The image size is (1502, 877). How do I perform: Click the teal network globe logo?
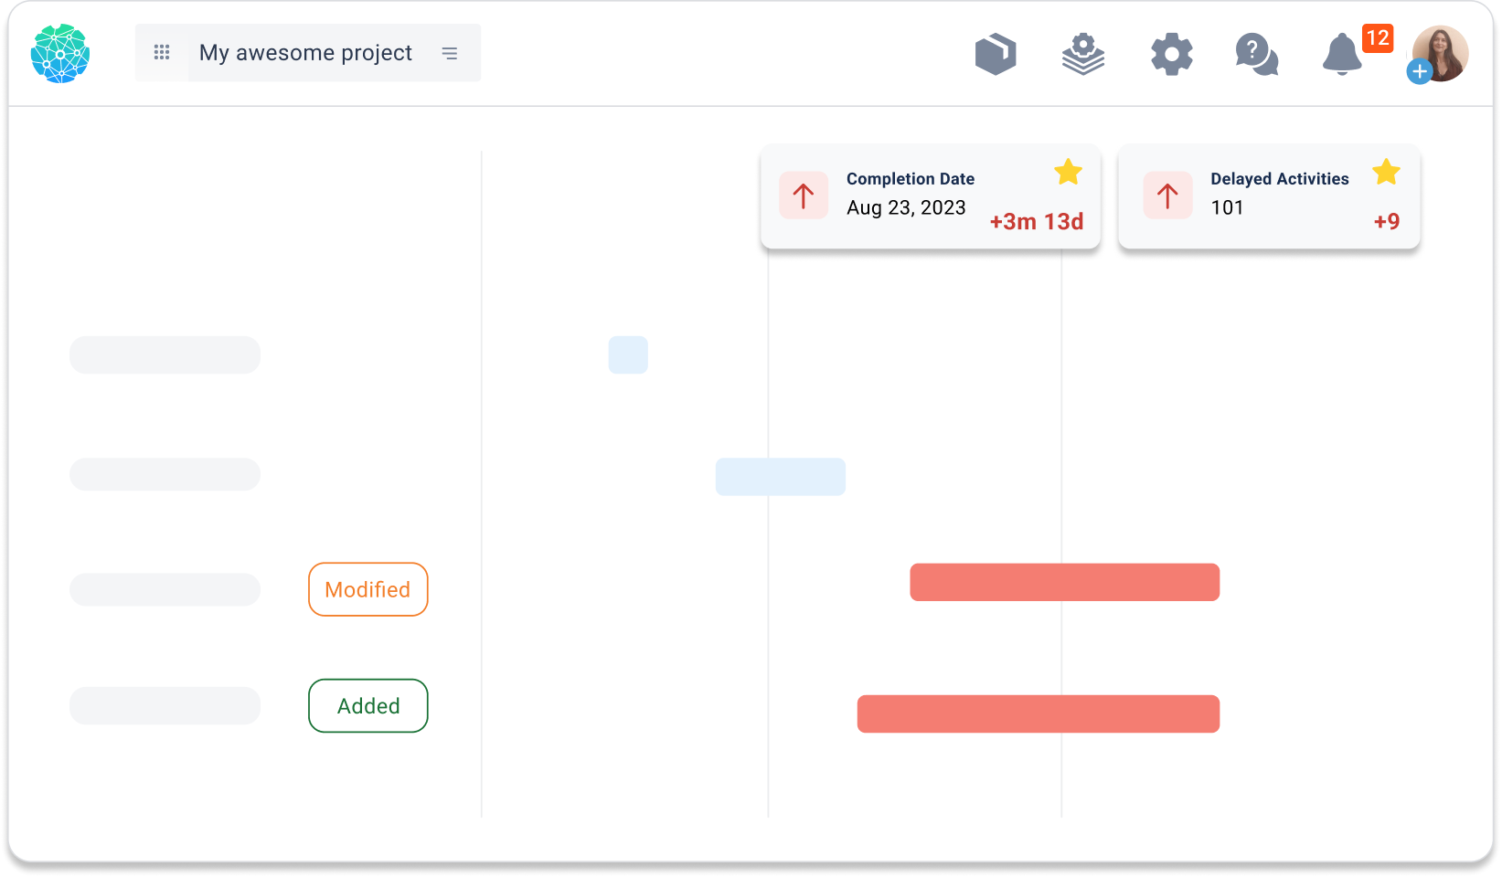tap(60, 54)
